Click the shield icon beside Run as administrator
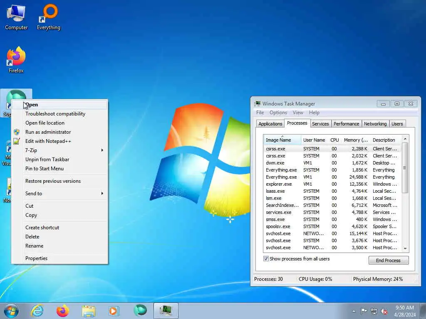The width and height of the screenshot is (426, 319). (17, 132)
